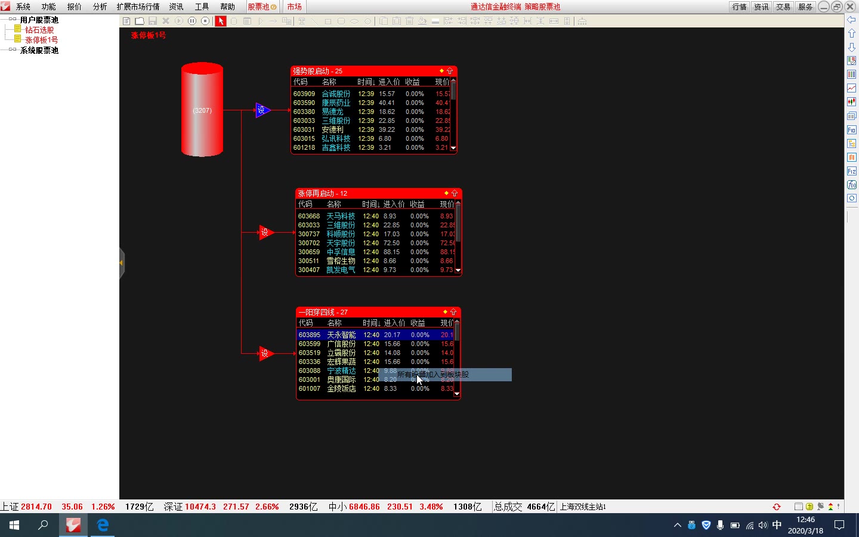Open the f(x) formula icon
This screenshot has height=537, width=859.
click(x=852, y=184)
